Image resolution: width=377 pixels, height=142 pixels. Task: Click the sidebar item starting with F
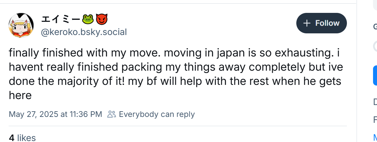coord(375,120)
